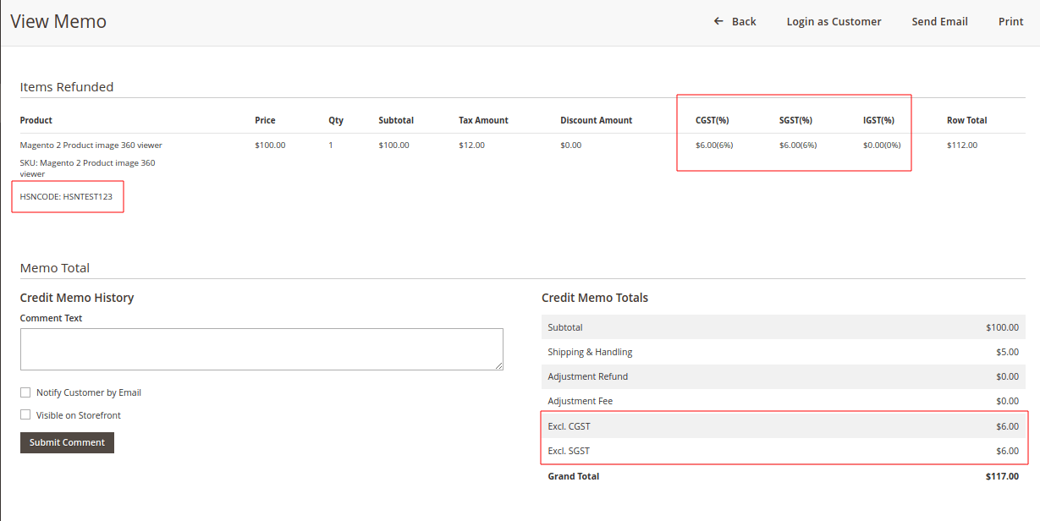This screenshot has width=1040, height=521.
Task: Click the IGST(%) column header
Action: (x=878, y=120)
